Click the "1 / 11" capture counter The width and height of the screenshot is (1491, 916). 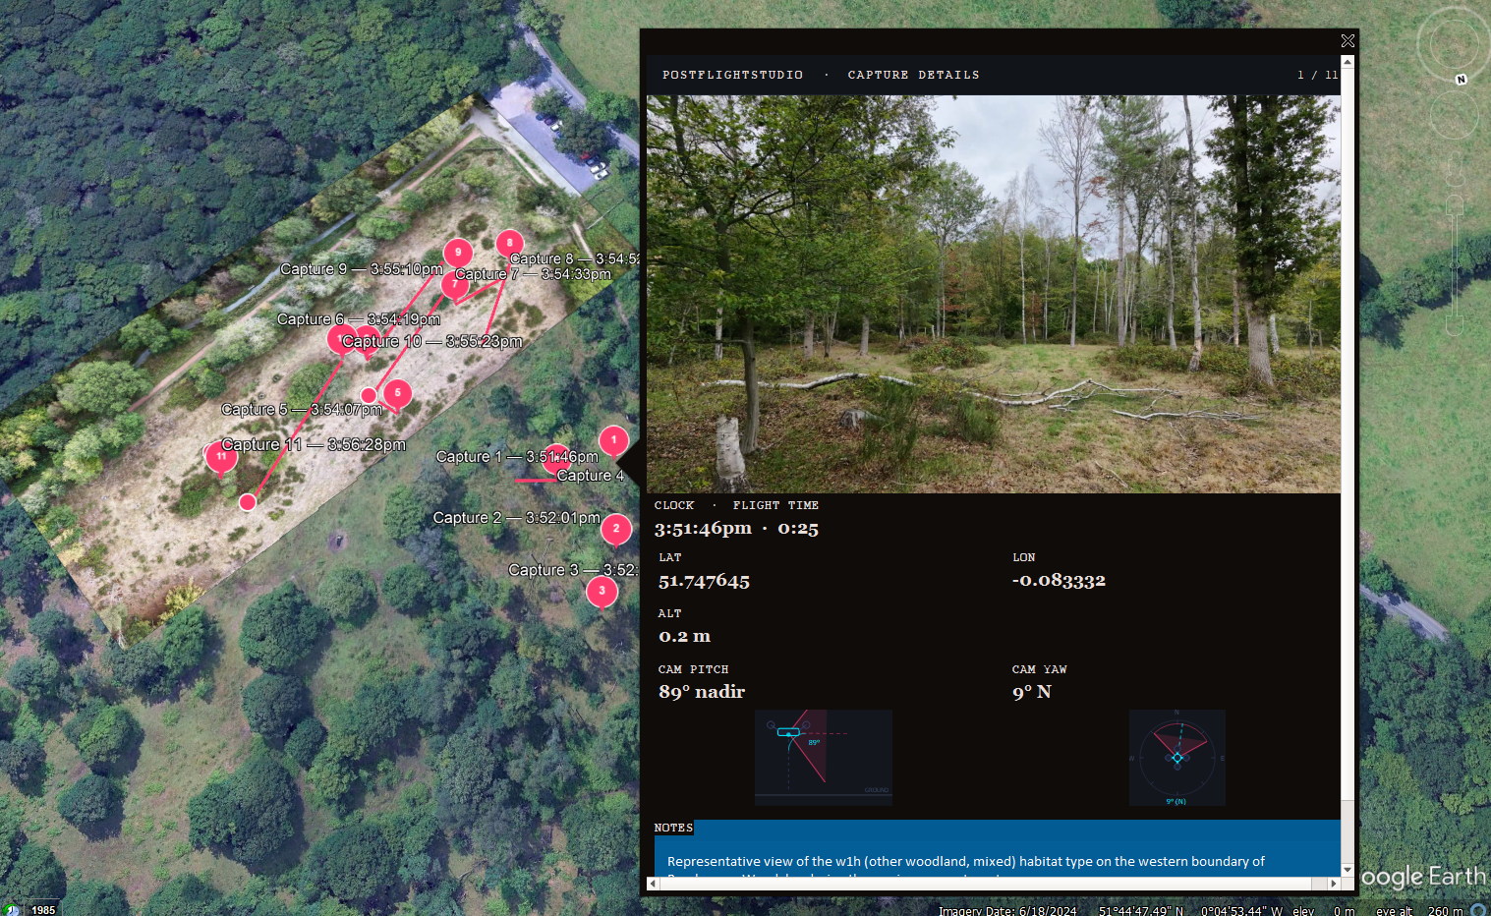click(x=1317, y=75)
